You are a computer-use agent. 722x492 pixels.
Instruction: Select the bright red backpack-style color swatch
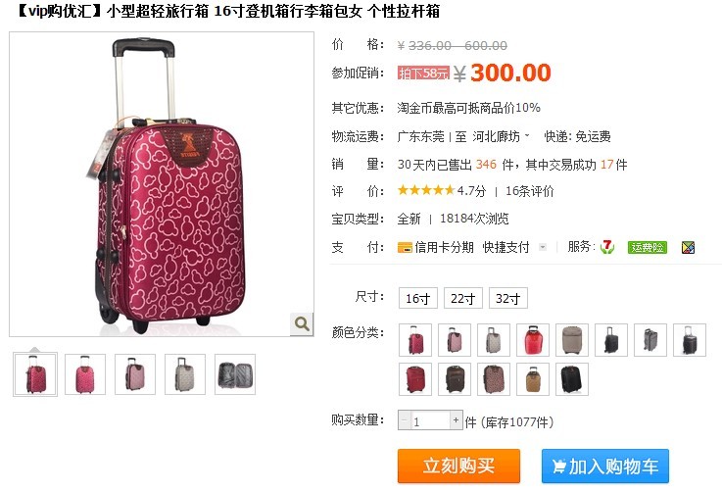(533, 340)
